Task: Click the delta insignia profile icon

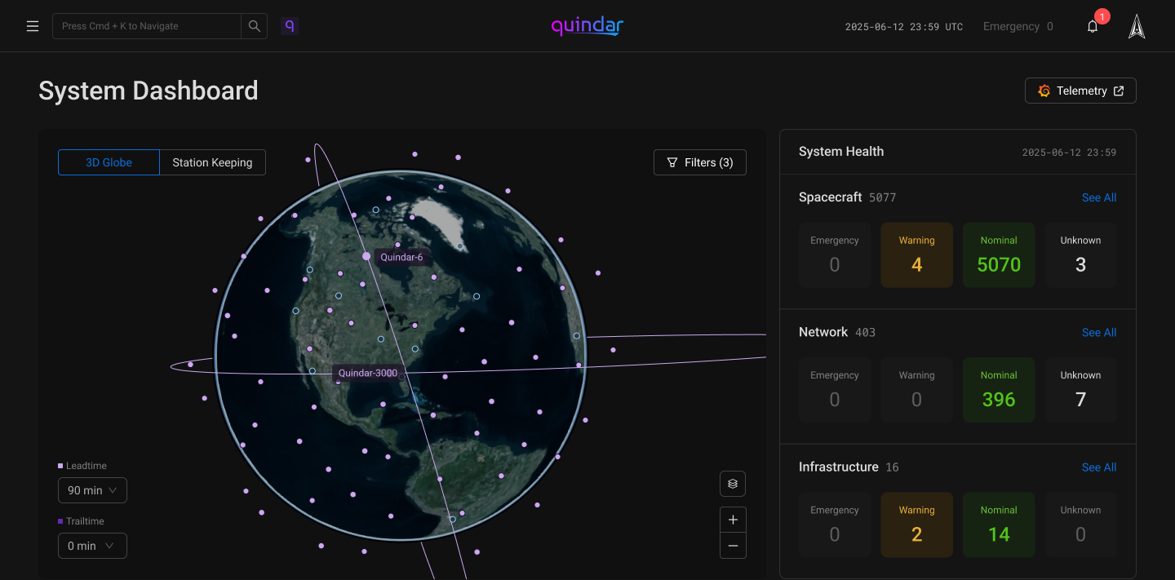Action: pos(1137,25)
